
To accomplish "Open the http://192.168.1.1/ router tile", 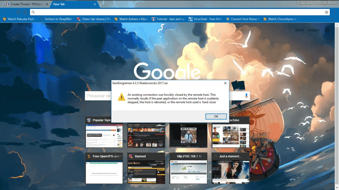I will [x=188, y=168].
